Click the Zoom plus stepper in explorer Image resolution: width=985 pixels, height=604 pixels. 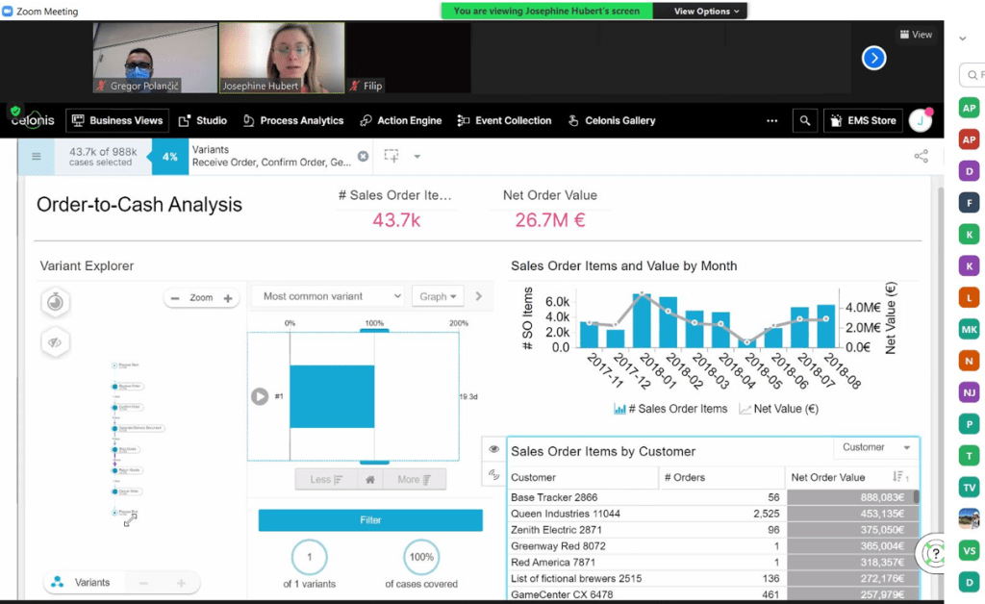[x=228, y=298]
